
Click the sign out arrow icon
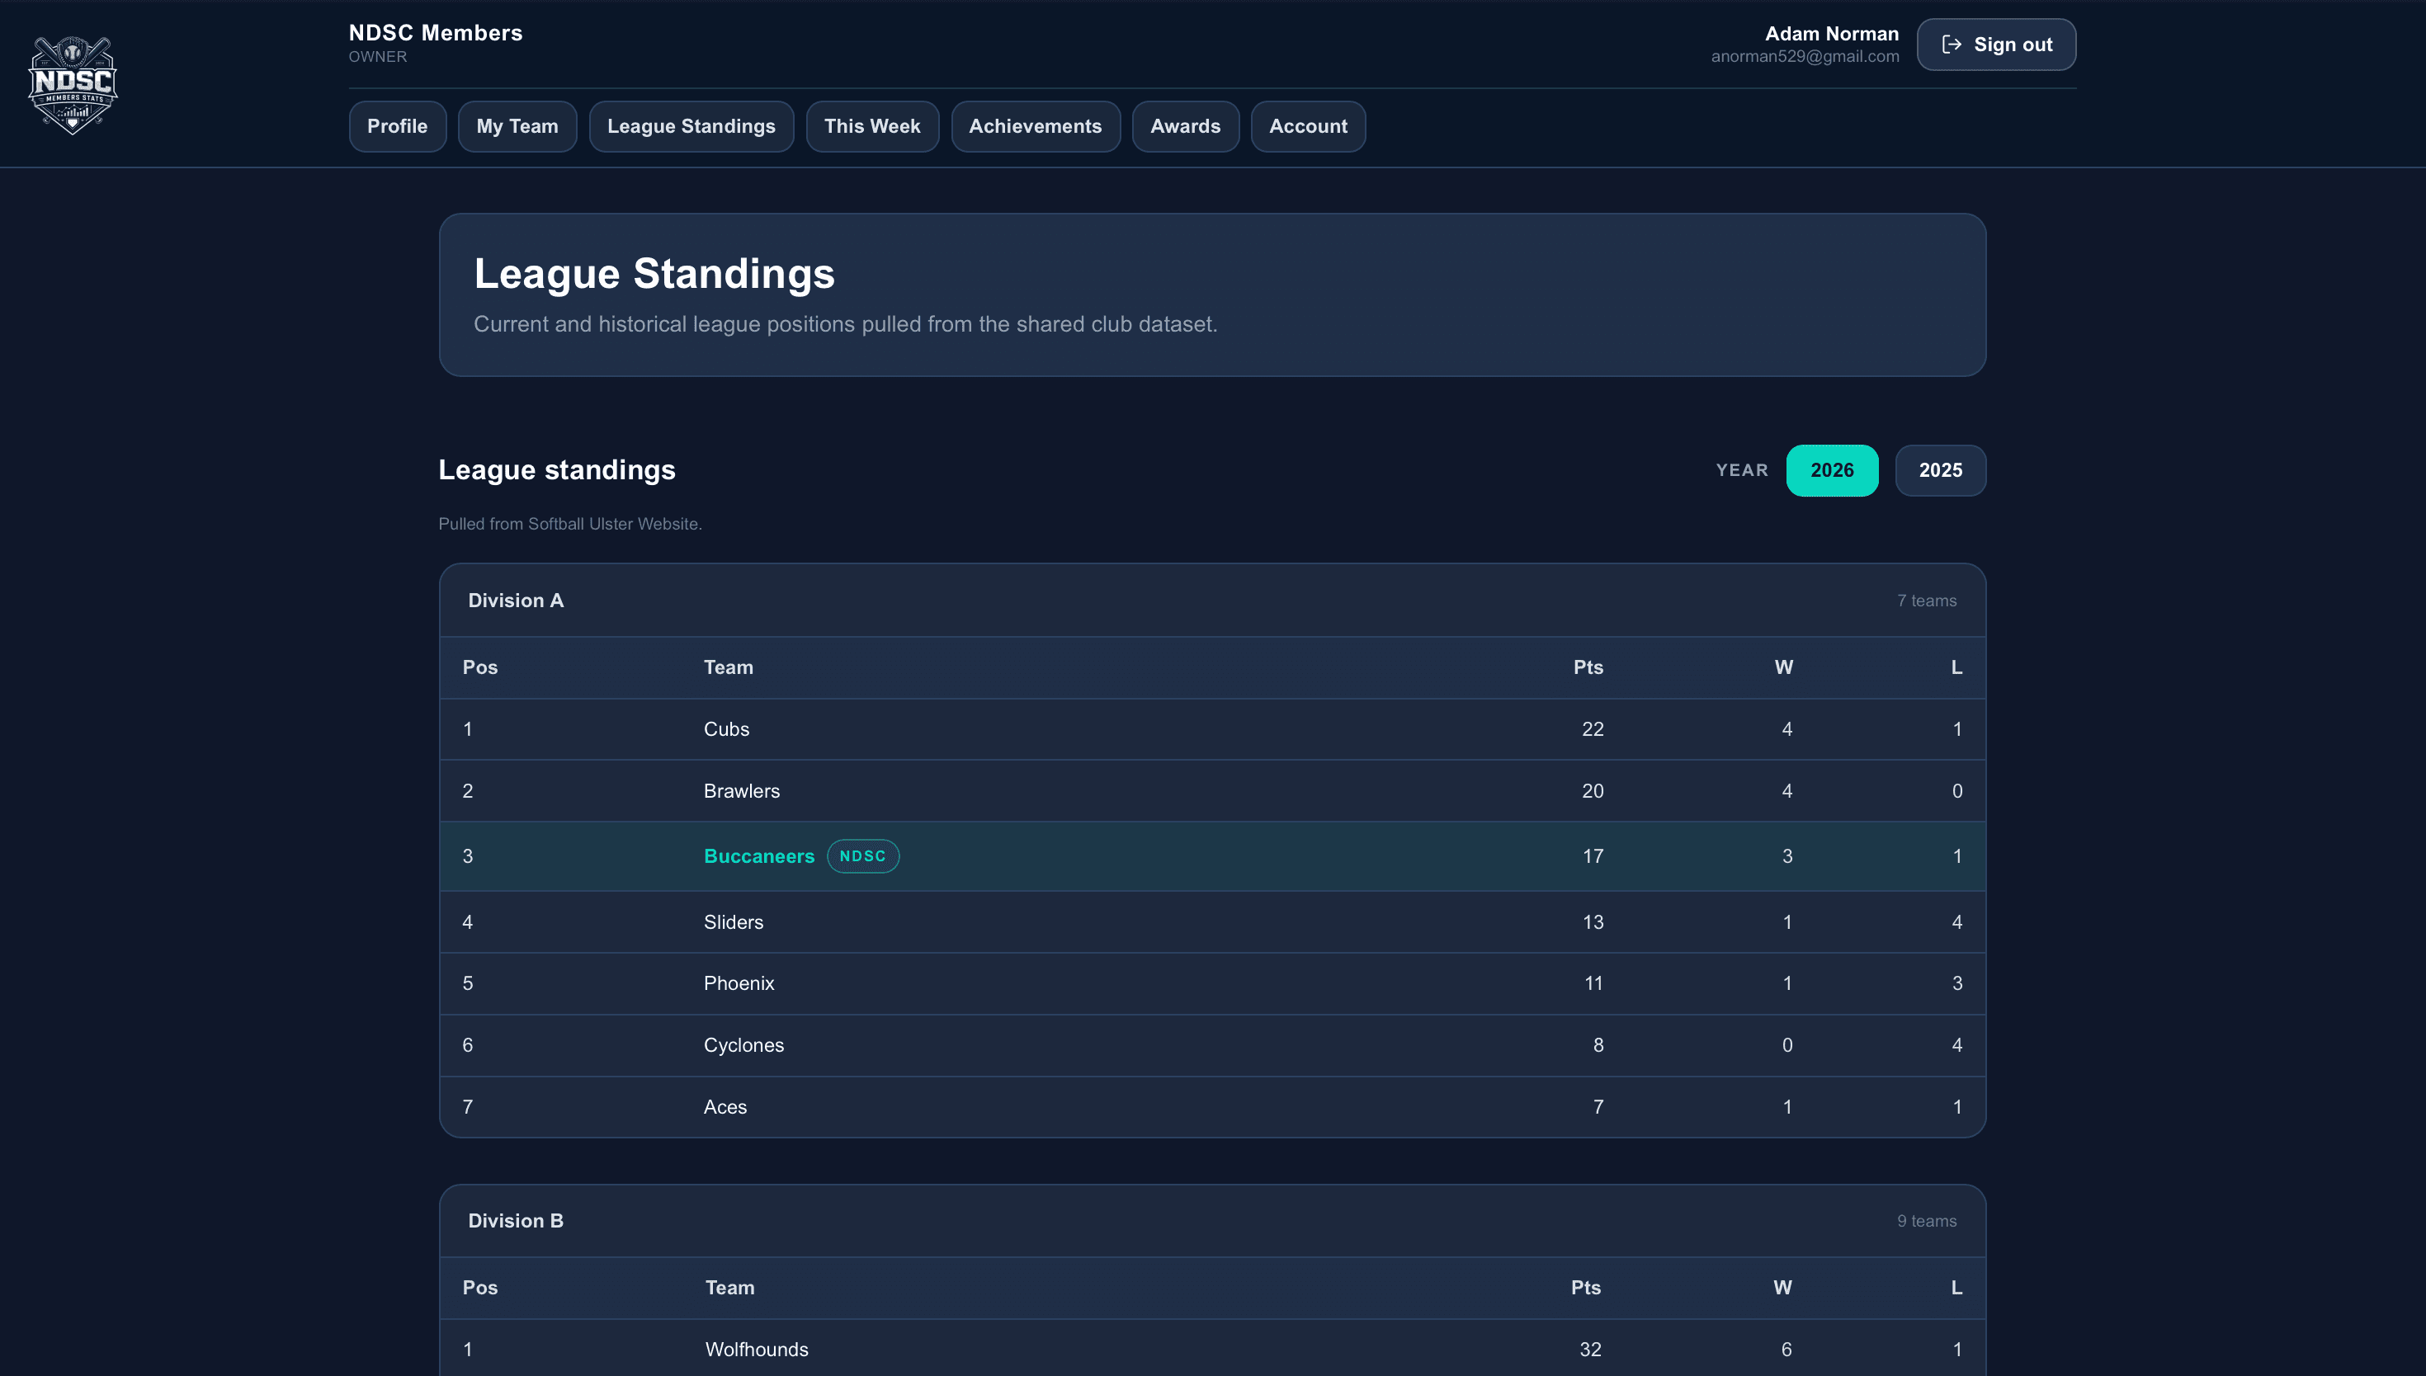click(1951, 45)
